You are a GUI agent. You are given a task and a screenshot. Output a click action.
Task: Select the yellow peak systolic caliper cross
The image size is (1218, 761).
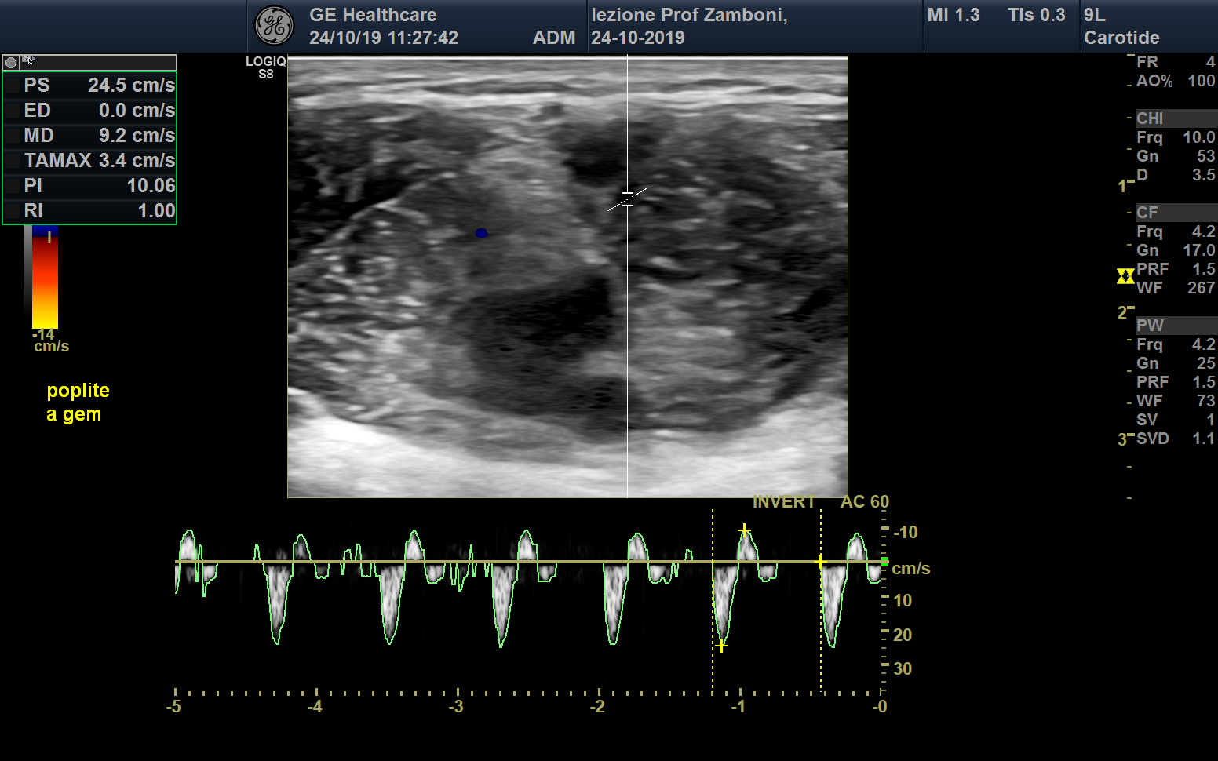point(721,646)
